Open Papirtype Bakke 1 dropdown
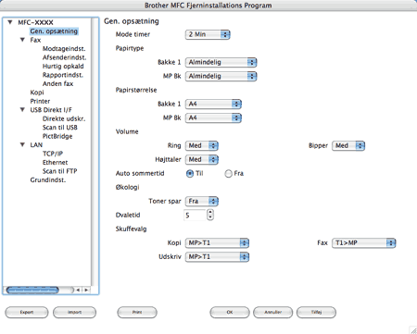Screen dimensions: 417x334 point(221,62)
